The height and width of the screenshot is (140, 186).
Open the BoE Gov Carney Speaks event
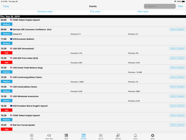click(93, 127)
